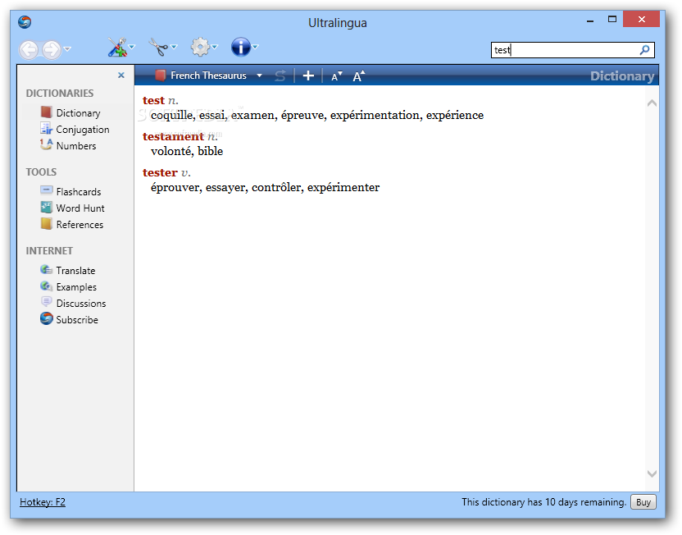Open Discussions in the Internet section
The image size is (682, 535).
pyautogui.click(x=73, y=304)
